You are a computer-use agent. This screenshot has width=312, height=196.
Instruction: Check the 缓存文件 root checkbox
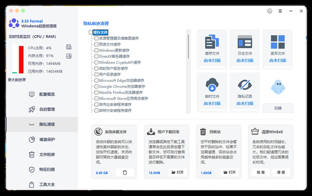[91, 33]
